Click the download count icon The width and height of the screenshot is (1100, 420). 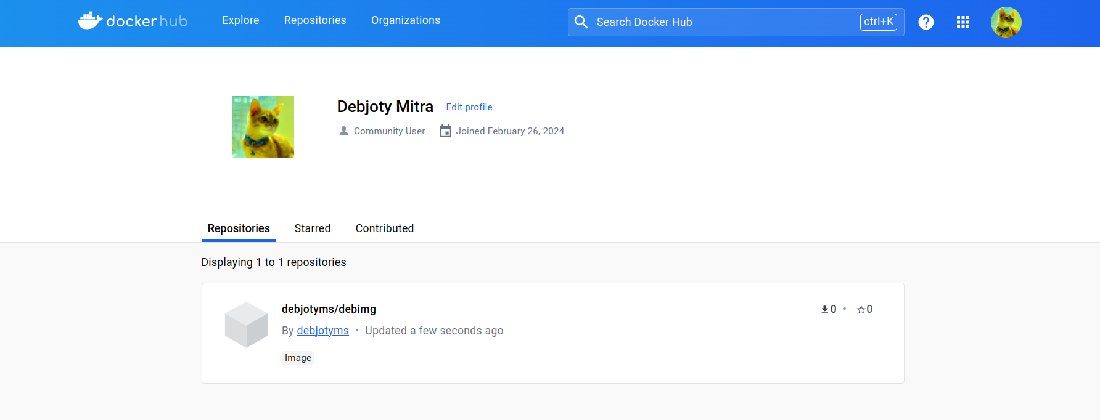click(824, 309)
